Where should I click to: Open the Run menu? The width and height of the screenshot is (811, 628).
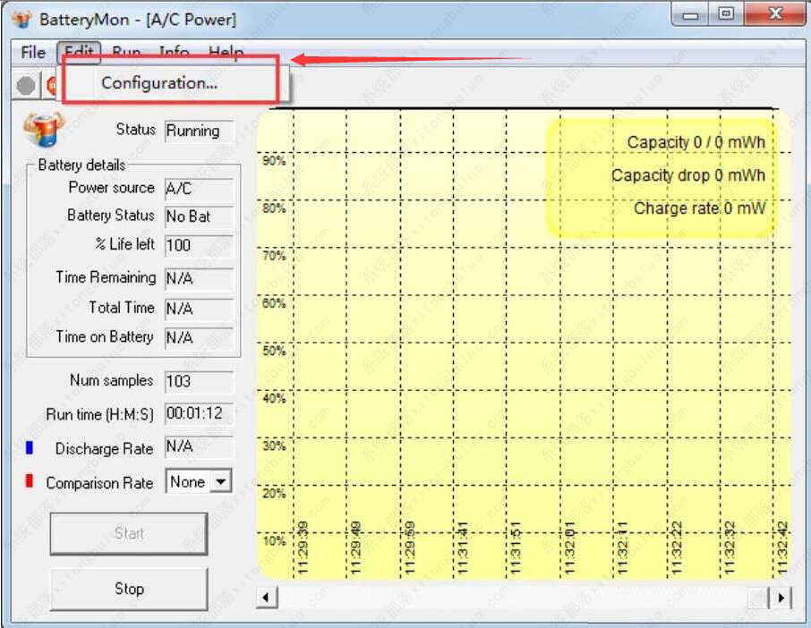(x=126, y=52)
